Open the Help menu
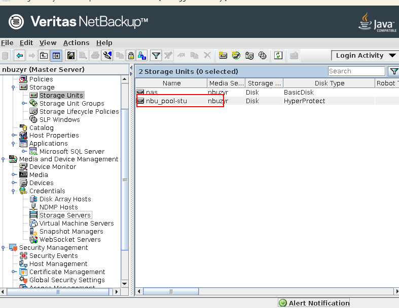Screen dimensions: 399x308 click(x=104, y=42)
